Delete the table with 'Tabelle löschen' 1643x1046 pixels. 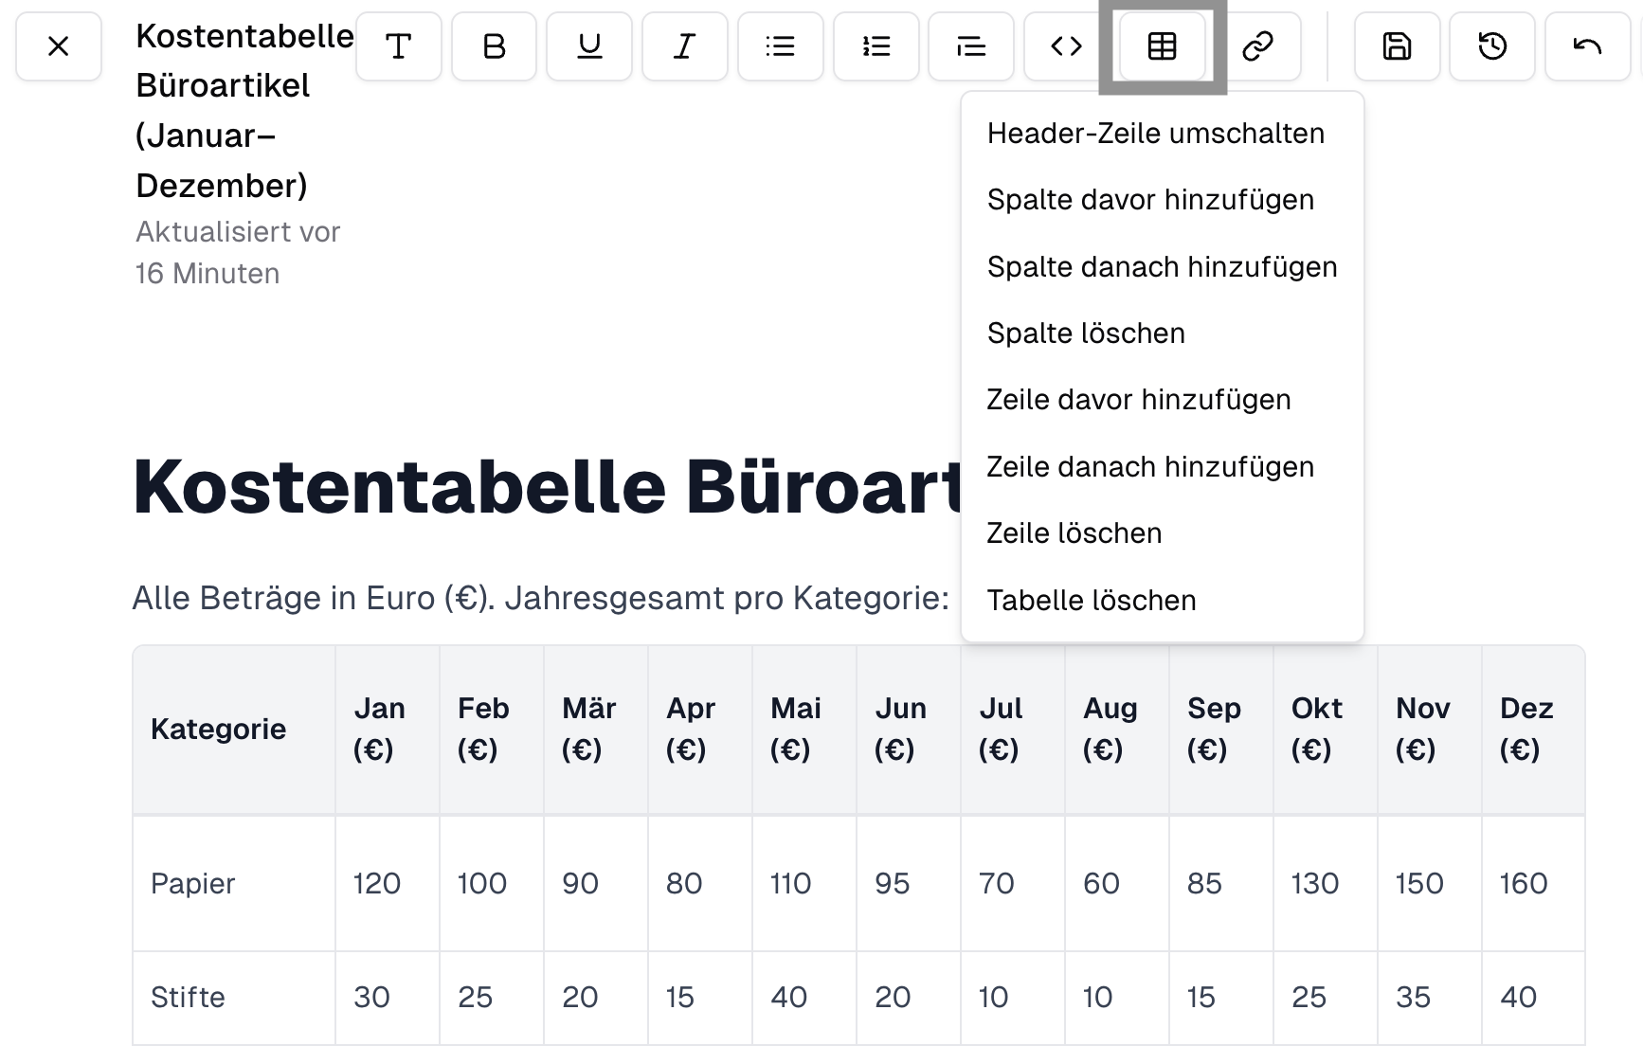pos(1092,600)
